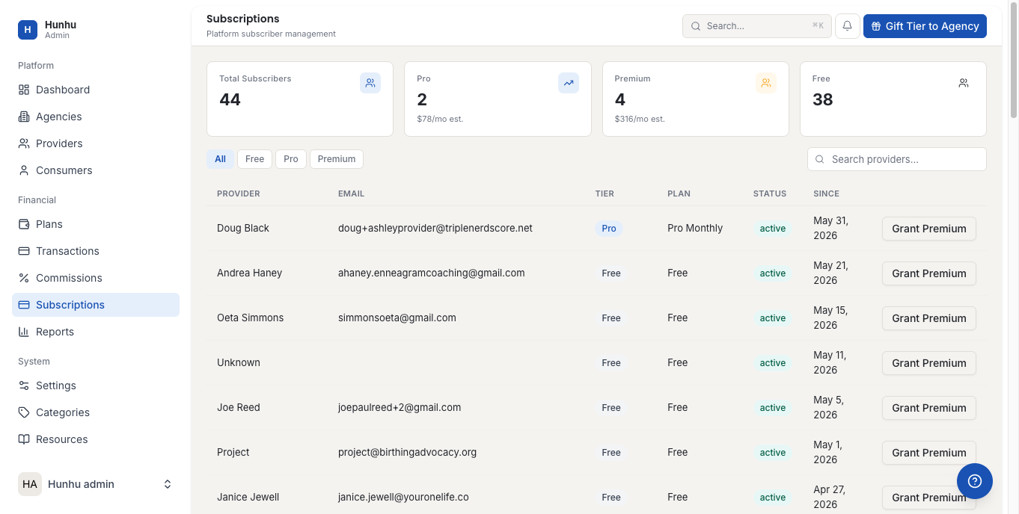Image resolution: width=1019 pixels, height=514 pixels.
Task: Grant Premium to Project row
Action: point(929,453)
